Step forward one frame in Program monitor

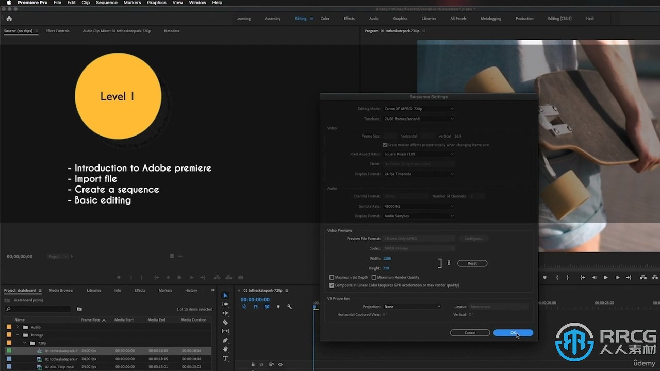tap(617, 277)
